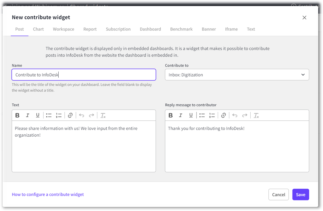Toggle bold in the Reply message editor
Screen dimensions: 323x211
pyautogui.click(x=171, y=115)
